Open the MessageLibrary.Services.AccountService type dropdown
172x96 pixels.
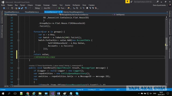click(x=86, y=15)
